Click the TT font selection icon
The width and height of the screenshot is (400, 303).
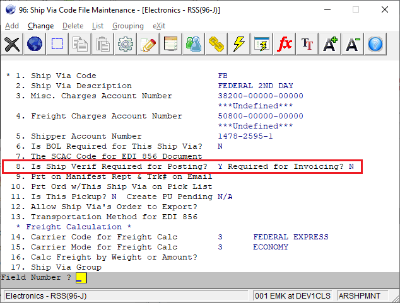point(307,44)
